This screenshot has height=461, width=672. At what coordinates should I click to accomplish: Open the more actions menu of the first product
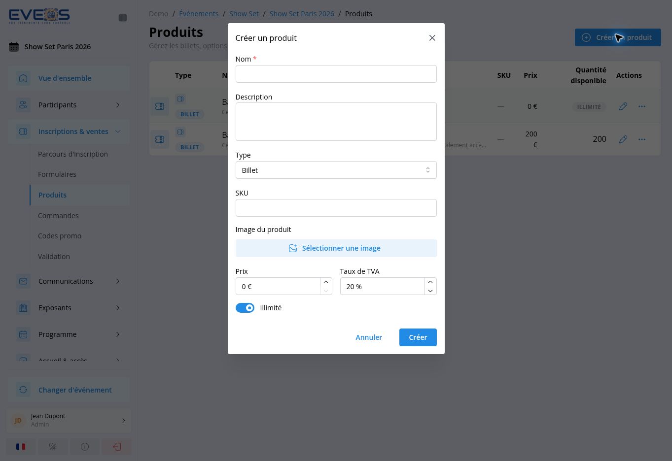tap(642, 106)
